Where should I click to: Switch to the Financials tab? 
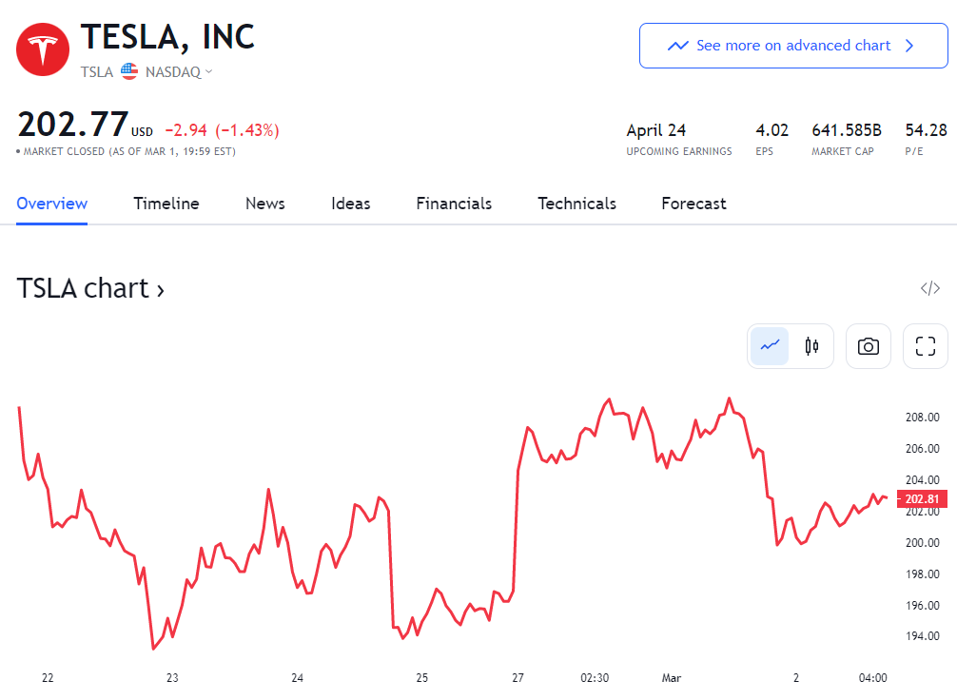point(454,204)
